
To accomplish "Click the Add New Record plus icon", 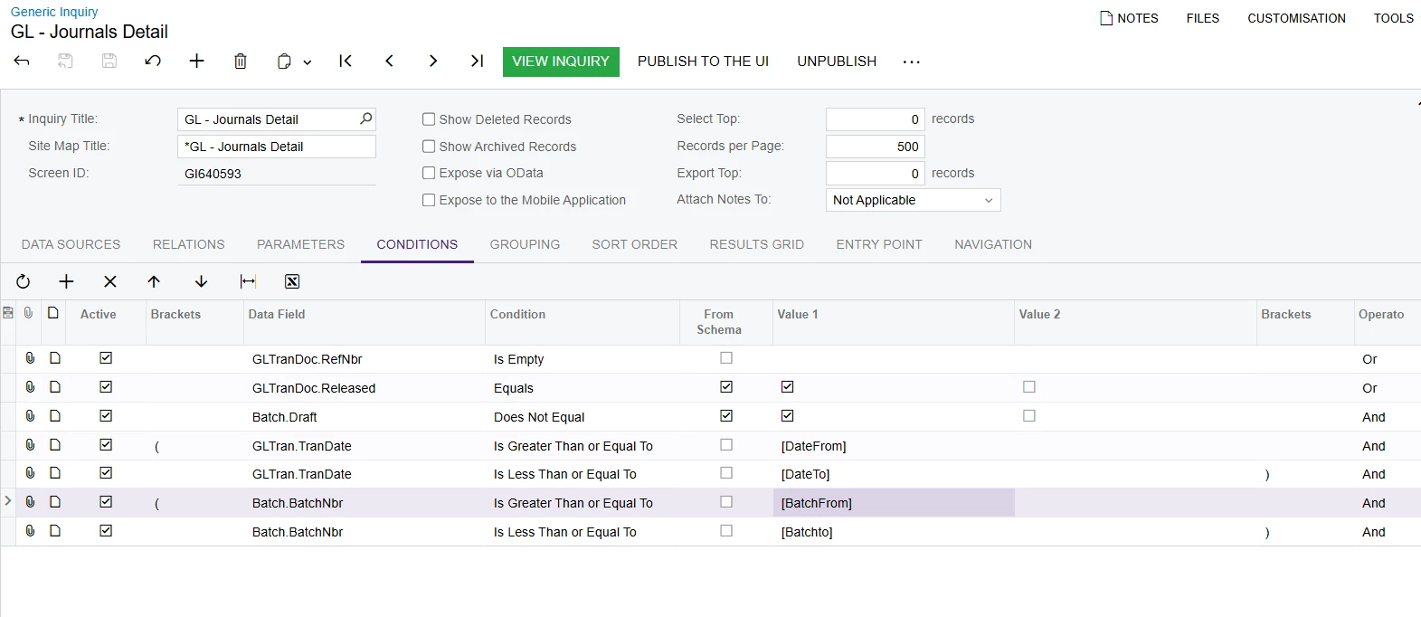I will pyautogui.click(x=196, y=62).
